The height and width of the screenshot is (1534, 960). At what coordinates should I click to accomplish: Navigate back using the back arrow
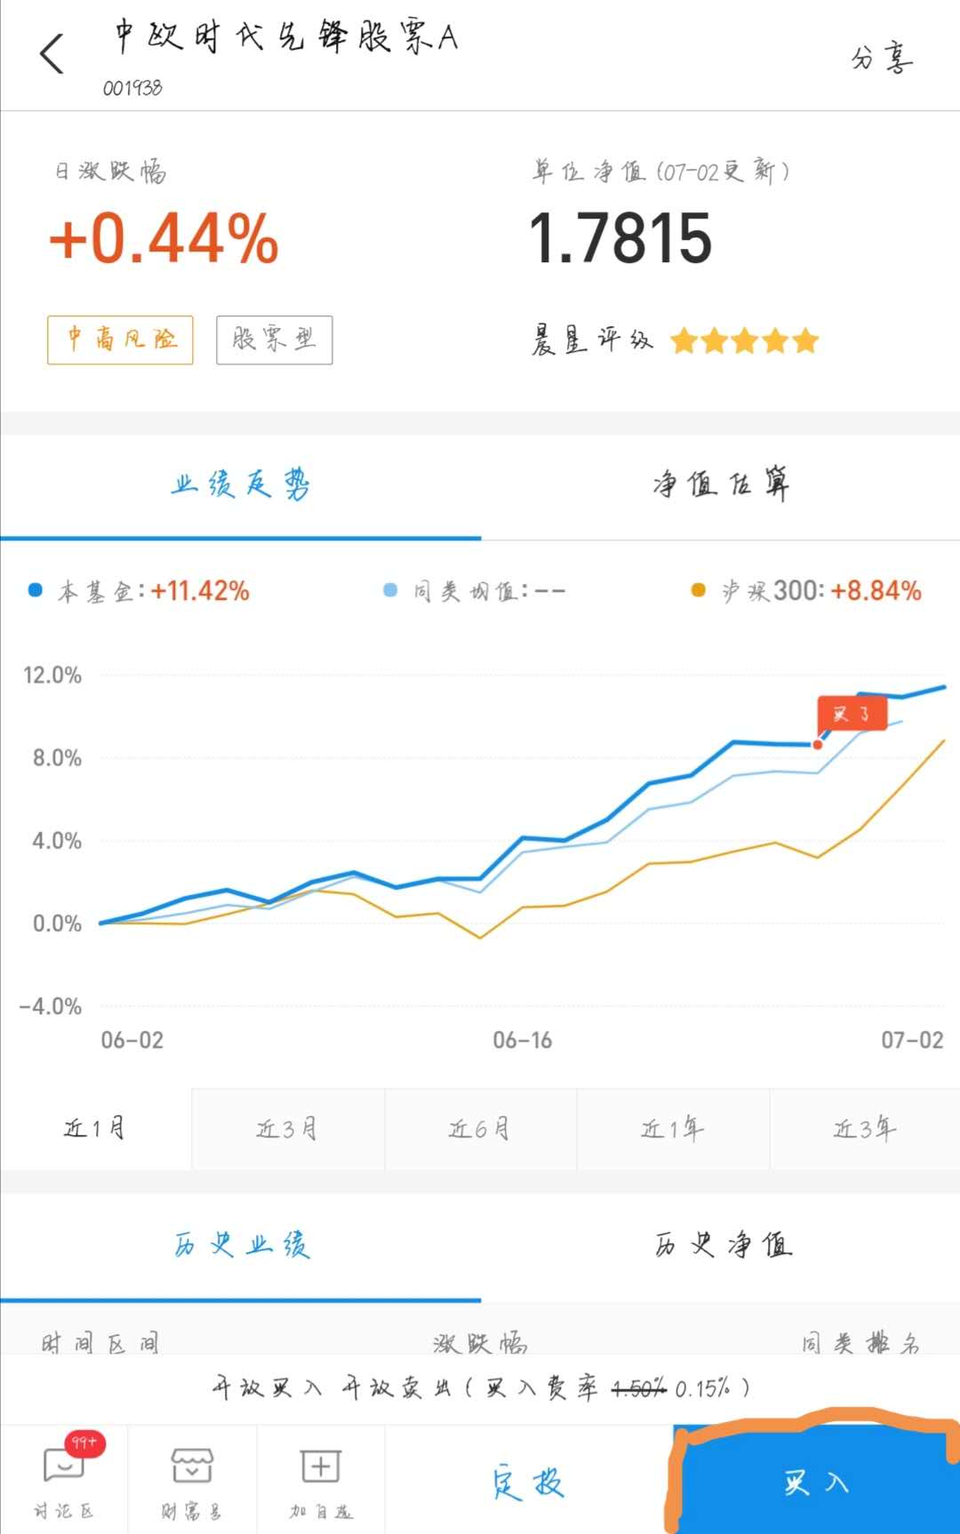click(x=51, y=53)
